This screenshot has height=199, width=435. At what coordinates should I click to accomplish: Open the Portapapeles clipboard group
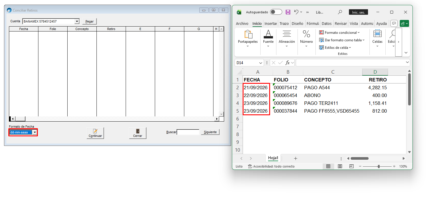click(x=248, y=38)
